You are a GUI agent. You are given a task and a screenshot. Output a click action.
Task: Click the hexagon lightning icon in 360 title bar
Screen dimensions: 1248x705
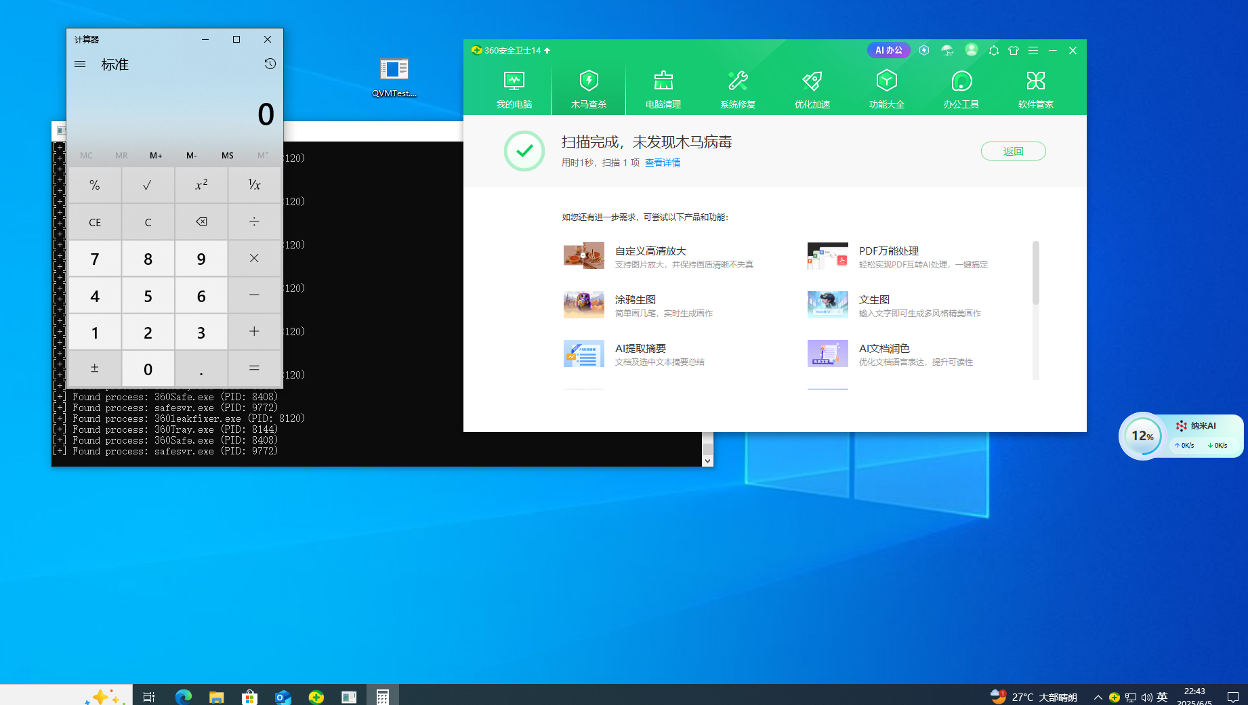924,50
